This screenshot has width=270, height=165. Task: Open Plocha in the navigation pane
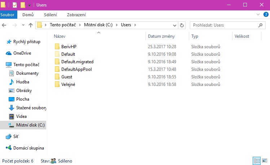pos(22,99)
